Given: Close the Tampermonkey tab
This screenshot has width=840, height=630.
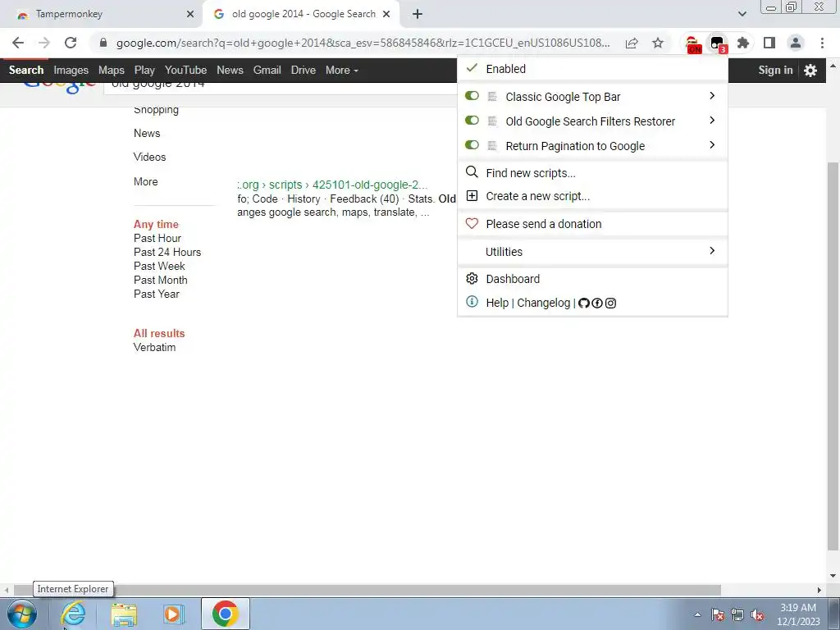Looking at the screenshot, I should coord(190,15).
